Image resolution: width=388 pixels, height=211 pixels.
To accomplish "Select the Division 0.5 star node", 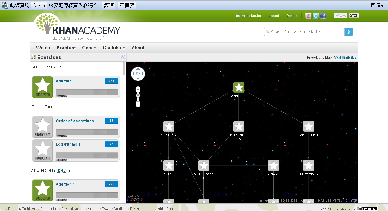I will [x=273, y=165].
